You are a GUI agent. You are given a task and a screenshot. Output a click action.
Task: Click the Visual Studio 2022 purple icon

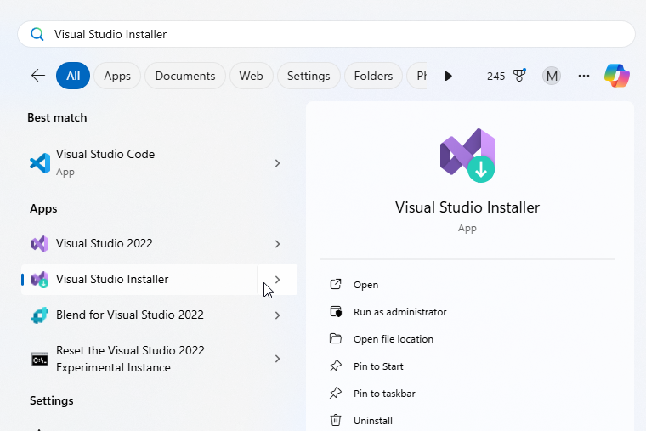click(x=40, y=244)
